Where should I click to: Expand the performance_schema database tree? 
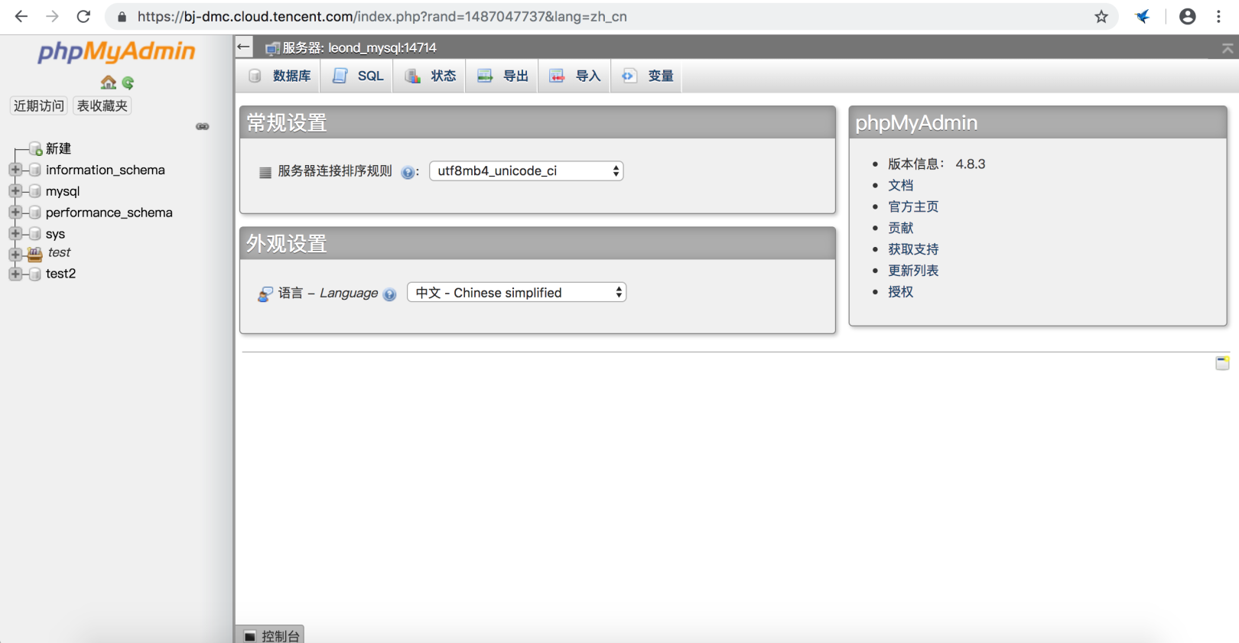15,213
